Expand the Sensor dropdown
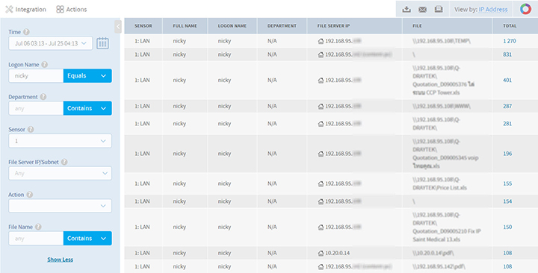The image size is (538, 273). (60, 141)
